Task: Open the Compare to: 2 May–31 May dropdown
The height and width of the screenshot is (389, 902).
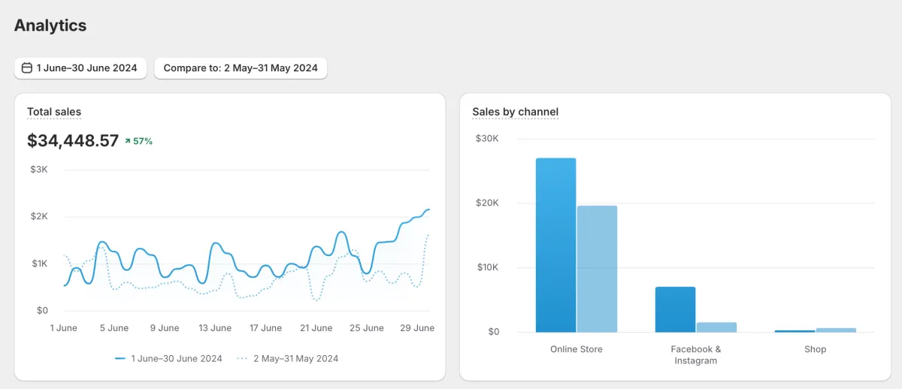Action: point(241,68)
